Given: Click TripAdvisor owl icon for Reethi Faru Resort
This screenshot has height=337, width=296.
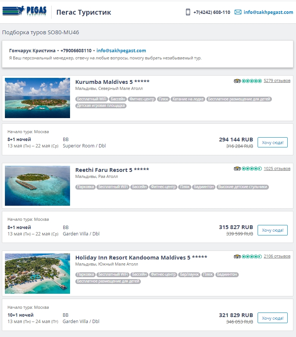Looking at the screenshot, I should [237, 169].
